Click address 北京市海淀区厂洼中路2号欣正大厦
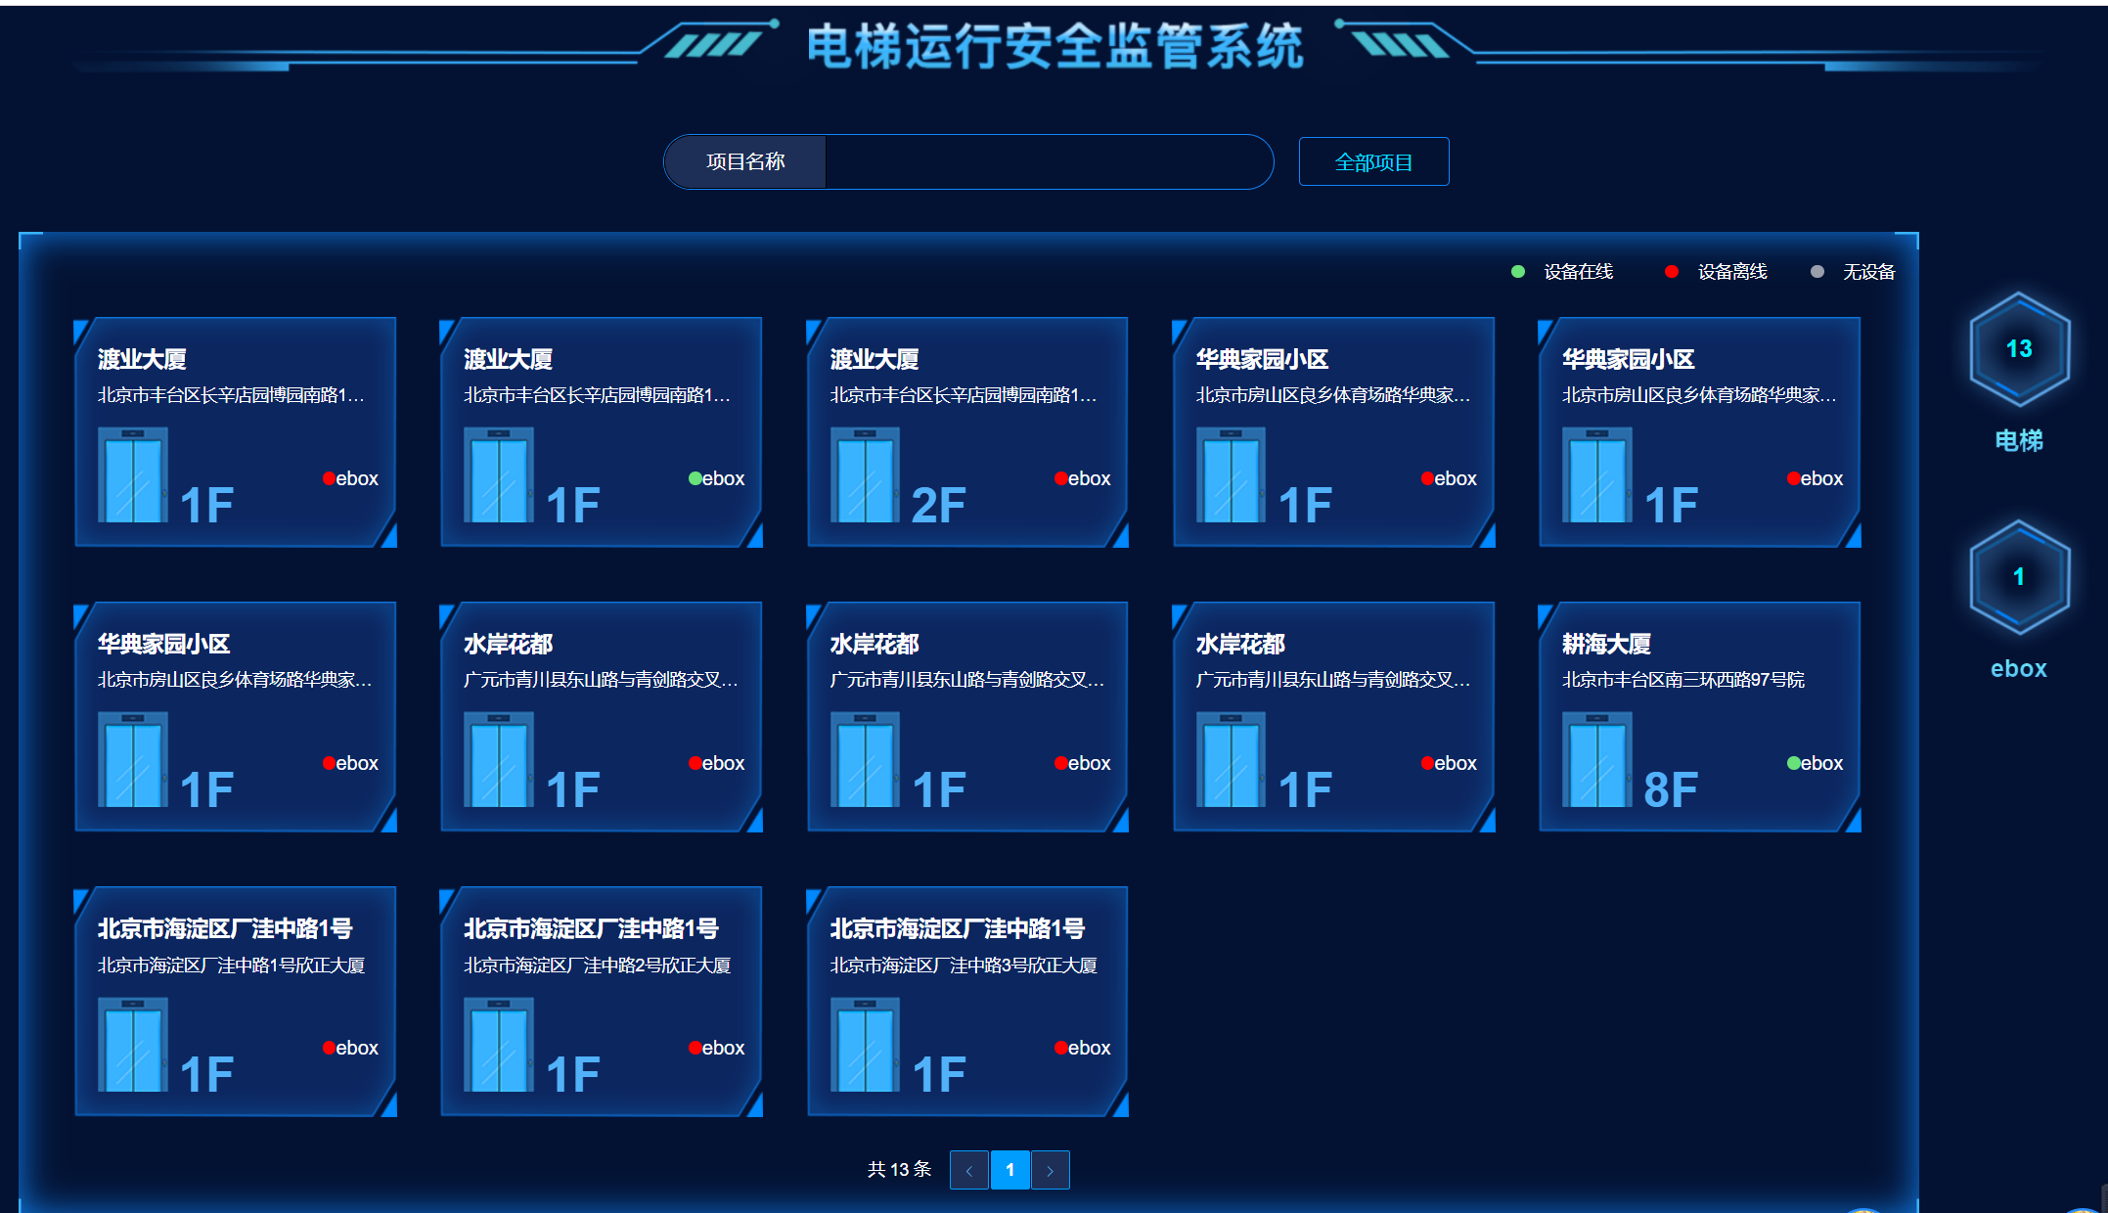Screen dimensions: 2108x1213 coord(598,966)
